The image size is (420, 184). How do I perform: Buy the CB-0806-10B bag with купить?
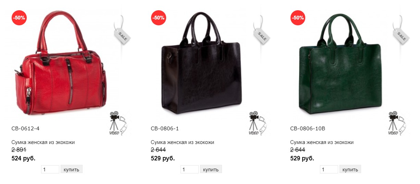[350, 169]
